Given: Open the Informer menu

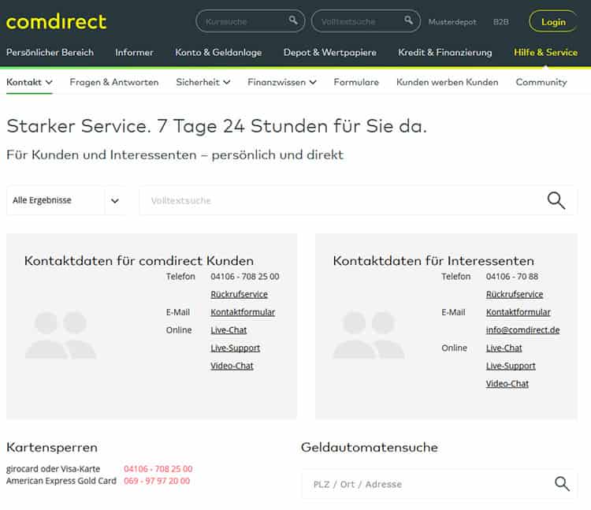Looking at the screenshot, I should point(134,52).
